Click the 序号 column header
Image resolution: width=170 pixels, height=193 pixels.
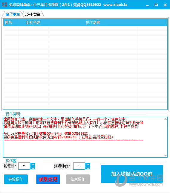tap(8, 22)
